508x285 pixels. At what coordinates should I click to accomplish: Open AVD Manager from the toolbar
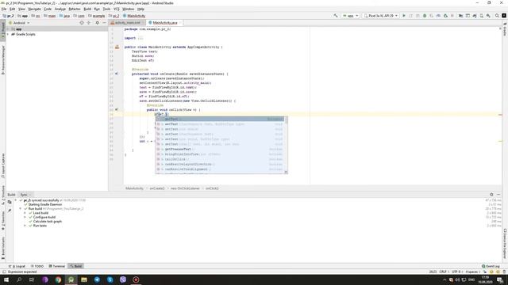click(481, 16)
